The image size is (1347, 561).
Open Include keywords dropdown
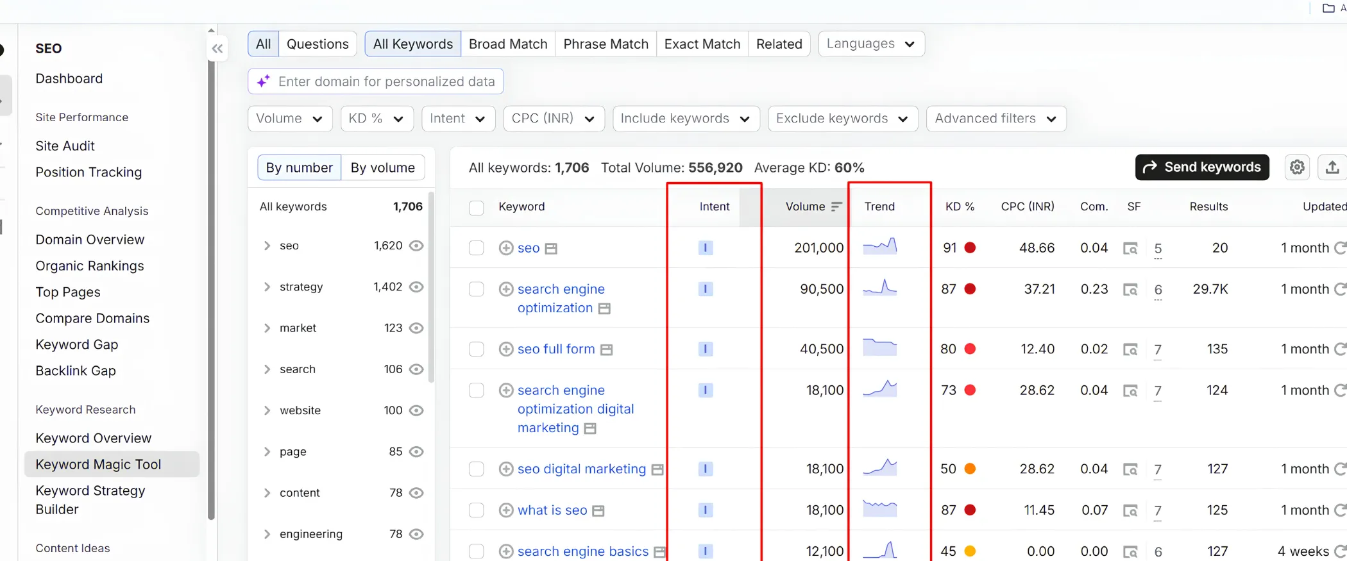pyautogui.click(x=686, y=119)
